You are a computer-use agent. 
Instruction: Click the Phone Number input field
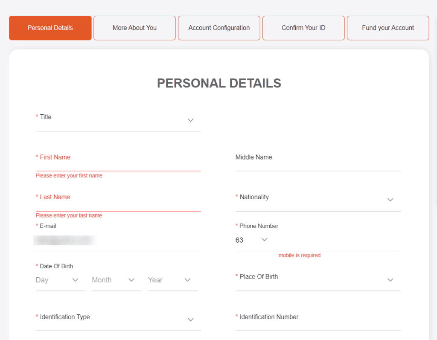pos(339,241)
